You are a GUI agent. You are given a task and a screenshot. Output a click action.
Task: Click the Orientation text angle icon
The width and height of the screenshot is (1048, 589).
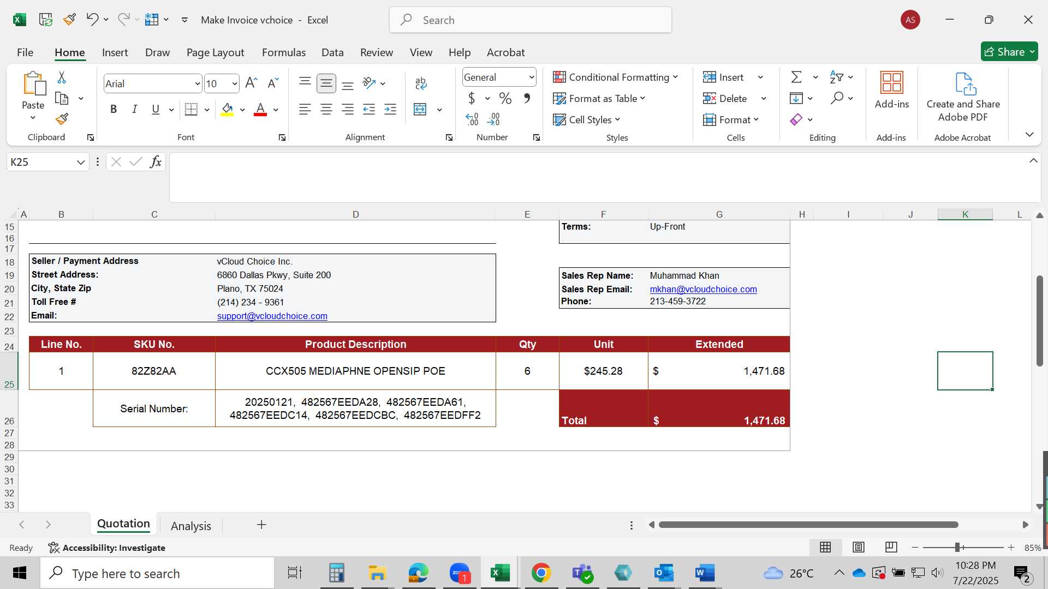370,83
